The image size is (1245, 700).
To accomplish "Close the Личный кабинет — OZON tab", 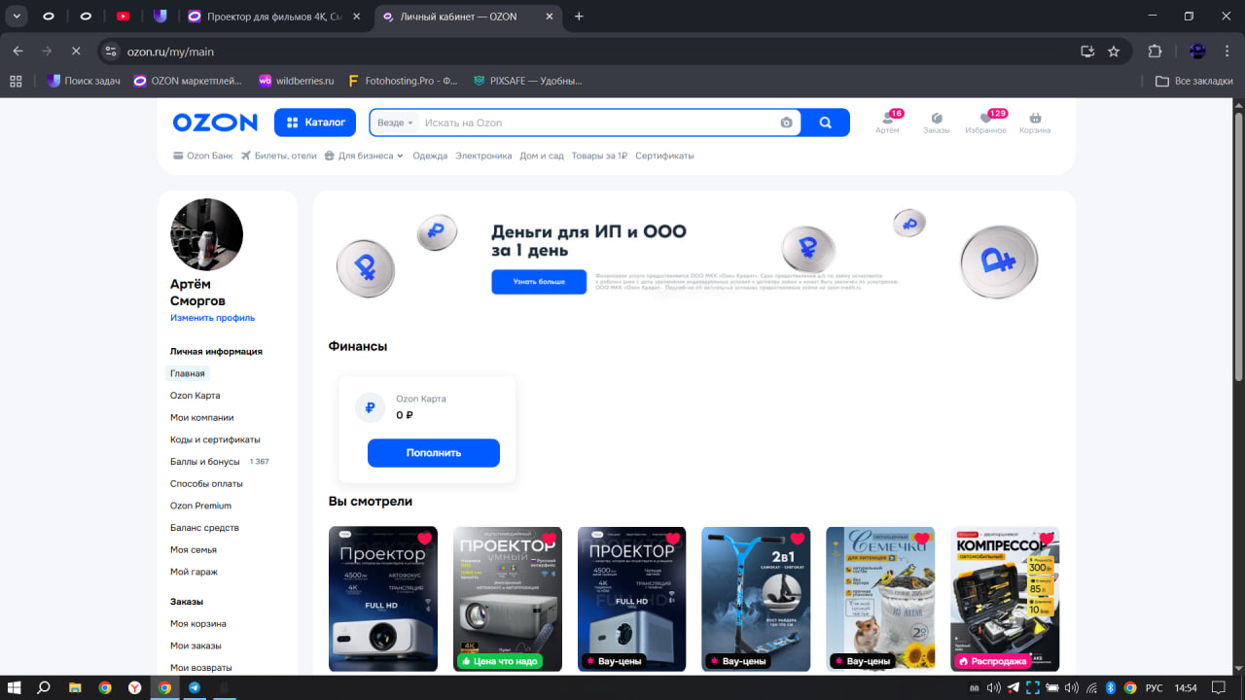I will [549, 17].
